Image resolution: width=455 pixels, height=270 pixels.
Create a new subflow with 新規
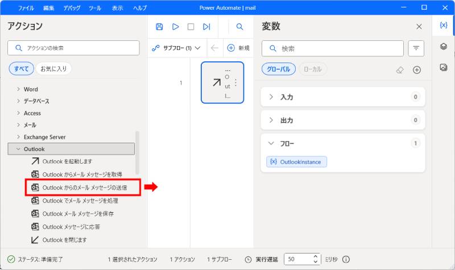click(238, 48)
